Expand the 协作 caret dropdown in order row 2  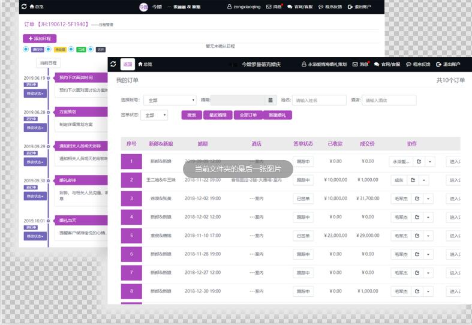(x=424, y=180)
